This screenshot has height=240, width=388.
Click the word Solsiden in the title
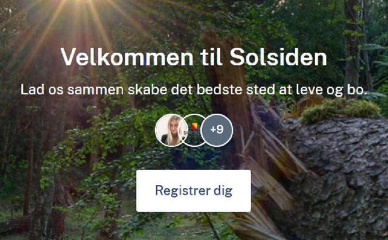point(278,57)
